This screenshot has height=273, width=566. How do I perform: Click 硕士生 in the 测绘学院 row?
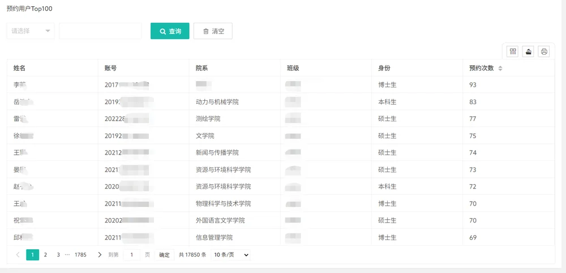(387, 119)
